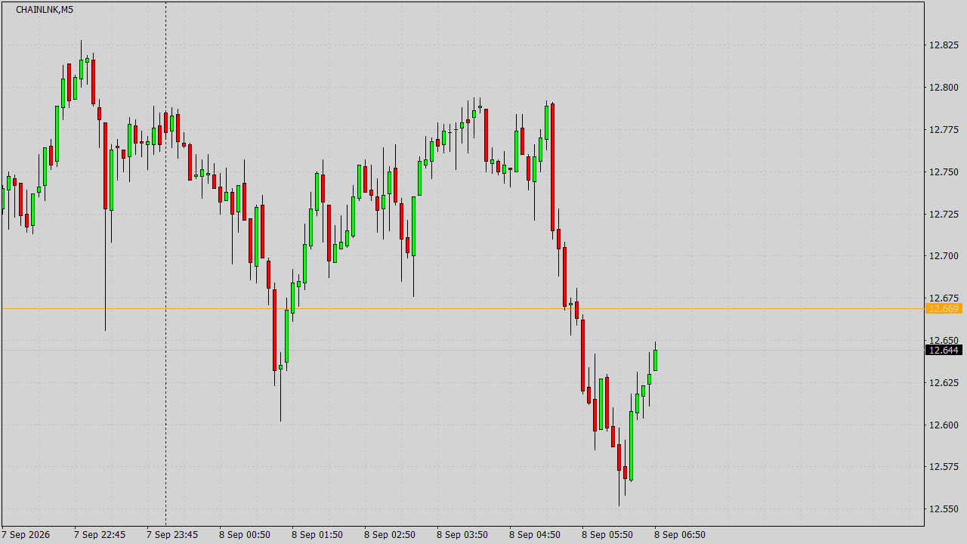Click the 8 Sep 06:50 time label
Image resolution: width=967 pixels, height=544 pixels.
tap(680, 535)
